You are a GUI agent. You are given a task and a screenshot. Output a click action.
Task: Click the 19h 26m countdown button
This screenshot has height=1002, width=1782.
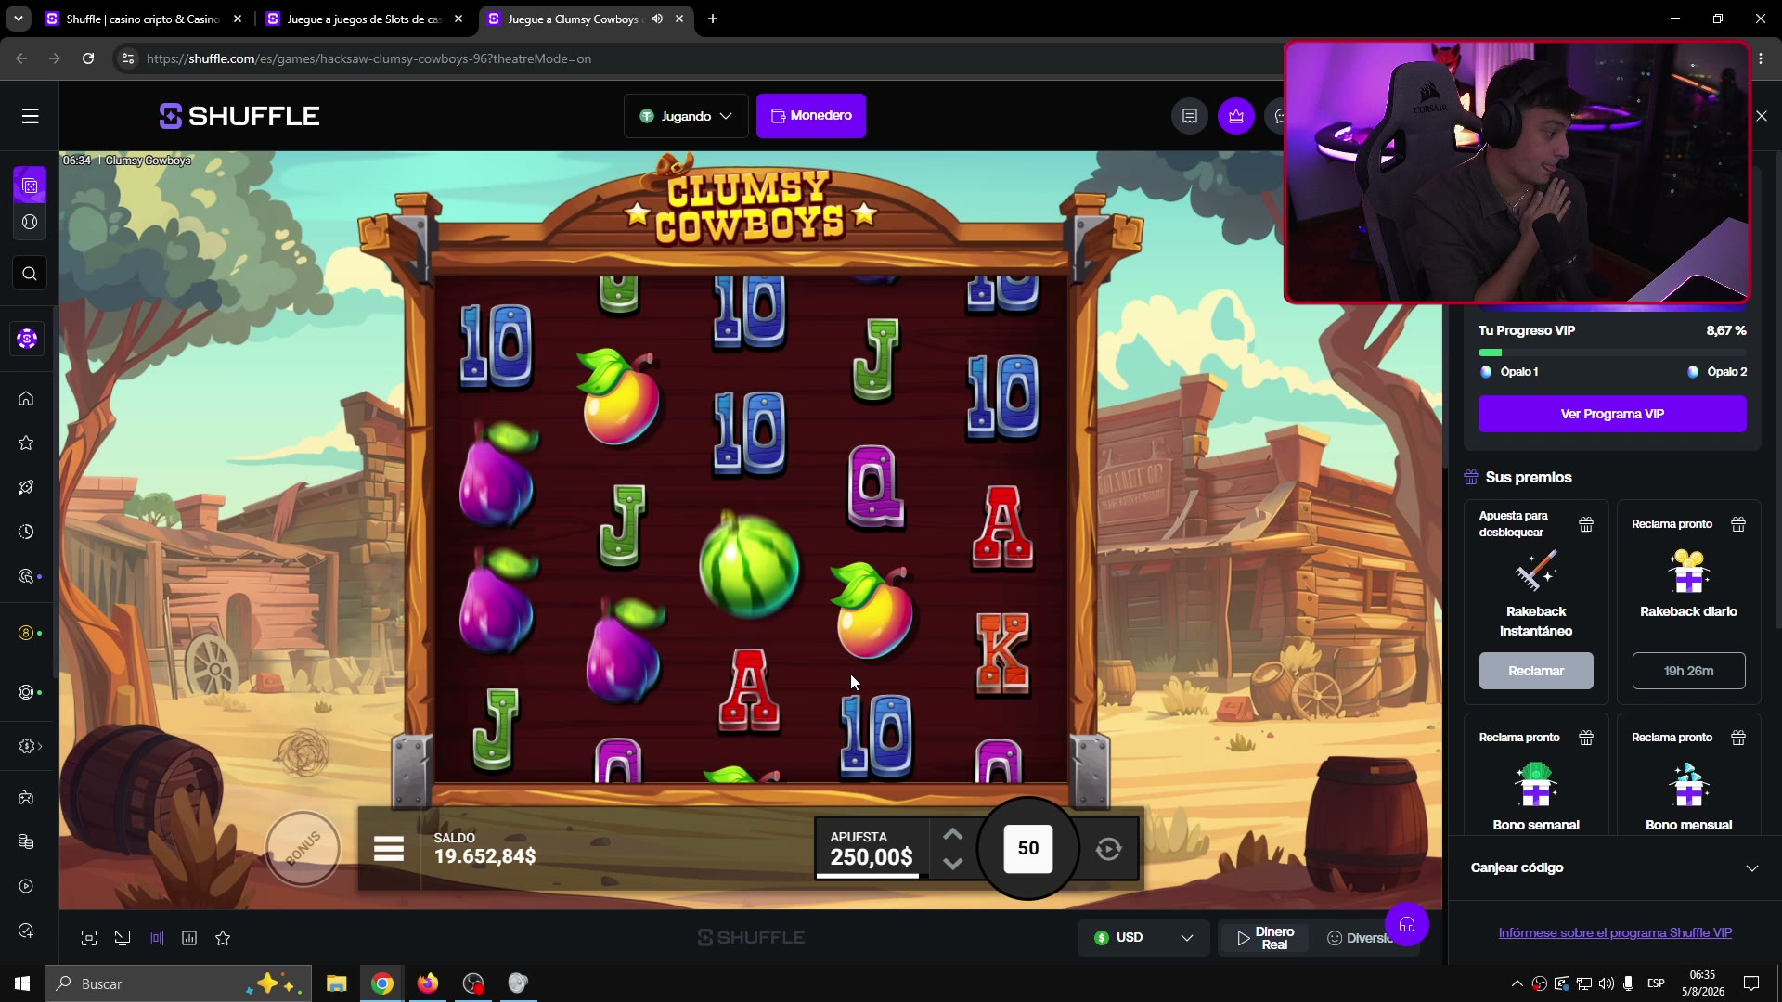(1688, 671)
